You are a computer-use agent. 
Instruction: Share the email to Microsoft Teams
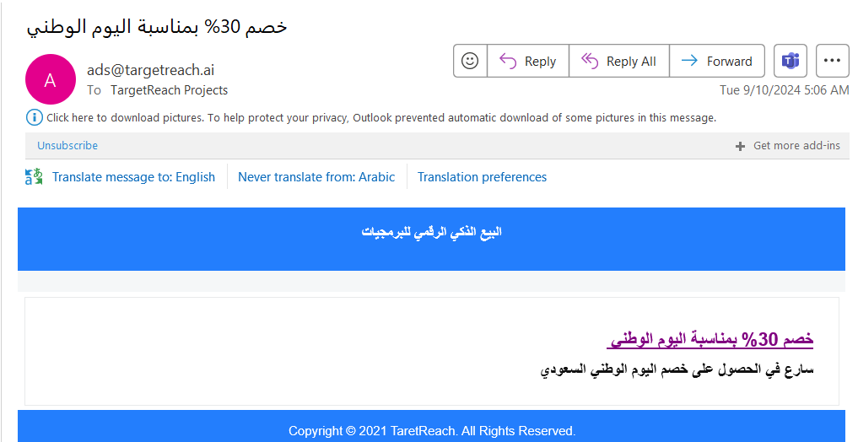[791, 61]
